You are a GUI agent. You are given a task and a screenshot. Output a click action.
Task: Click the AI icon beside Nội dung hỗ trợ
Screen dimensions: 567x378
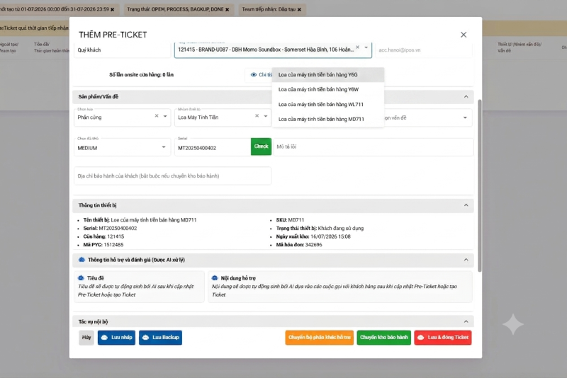[x=215, y=278]
